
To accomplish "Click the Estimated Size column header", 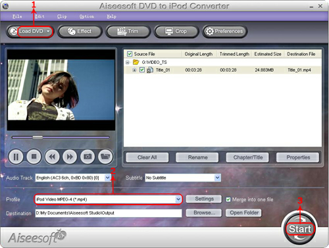I will click(268, 54).
